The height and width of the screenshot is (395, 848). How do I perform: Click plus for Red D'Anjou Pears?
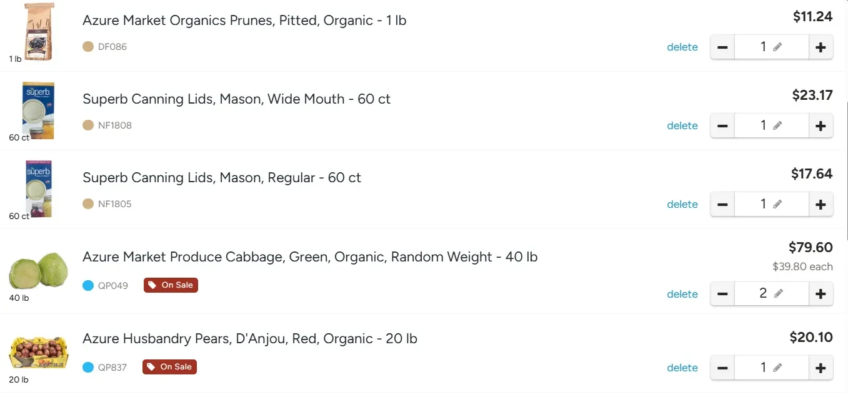[821, 368]
